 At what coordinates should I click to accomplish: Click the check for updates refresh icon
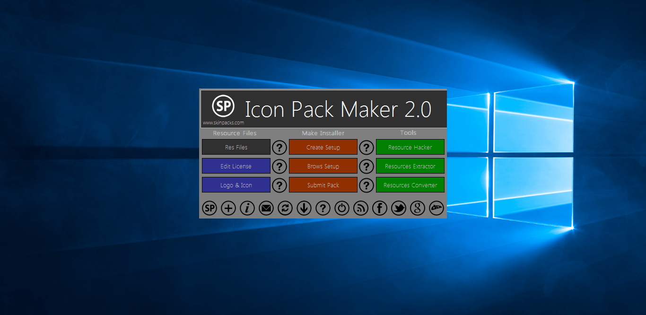tap(285, 208)
